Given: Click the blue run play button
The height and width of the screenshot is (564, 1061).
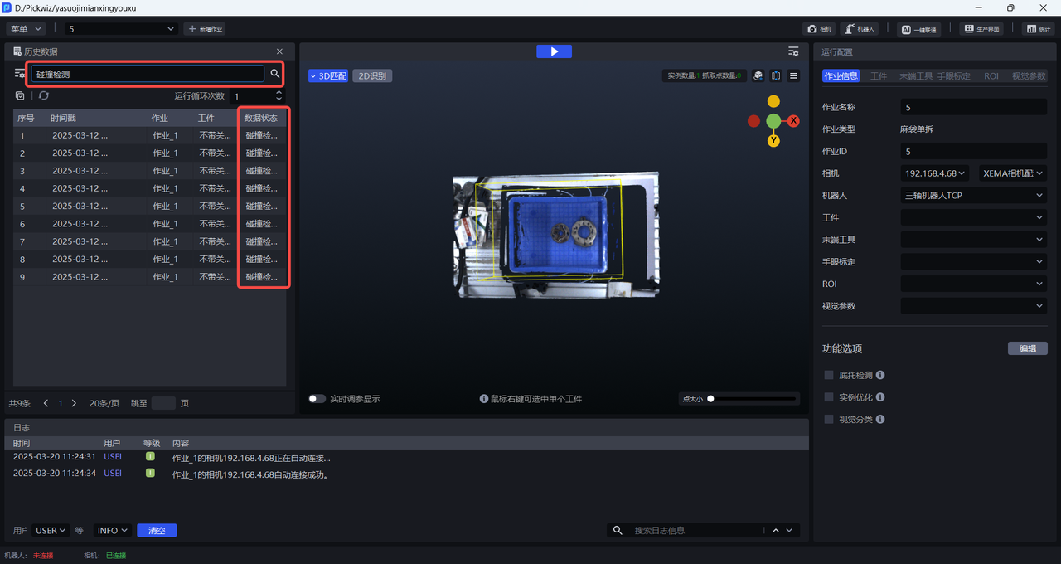Looking at the screenshot, I should 554,51.
